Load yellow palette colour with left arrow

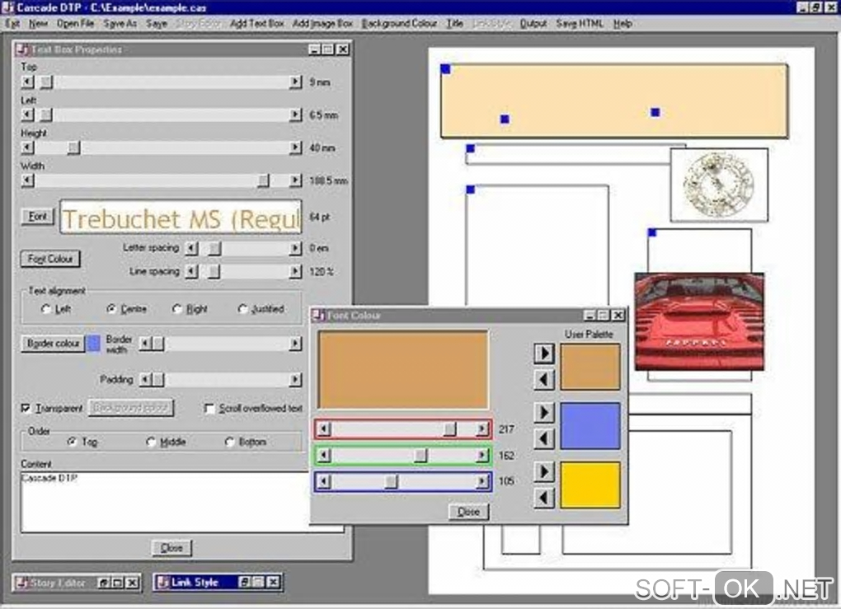click(544, 498)
